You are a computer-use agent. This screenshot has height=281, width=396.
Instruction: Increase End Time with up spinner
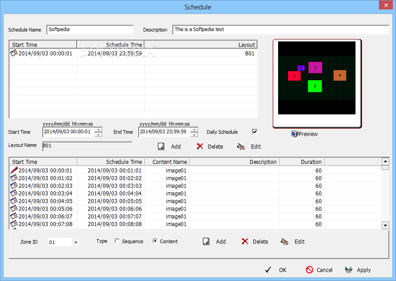tap(194, 130)
